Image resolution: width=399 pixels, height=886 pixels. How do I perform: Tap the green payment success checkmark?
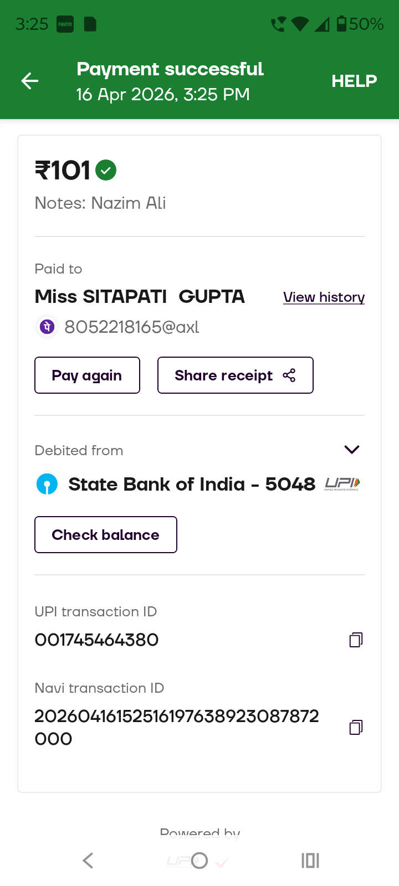pyautogui.click(x=106, y=170)
